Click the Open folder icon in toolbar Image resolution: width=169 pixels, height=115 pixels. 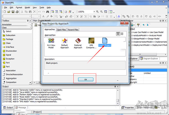pos(9,12)
